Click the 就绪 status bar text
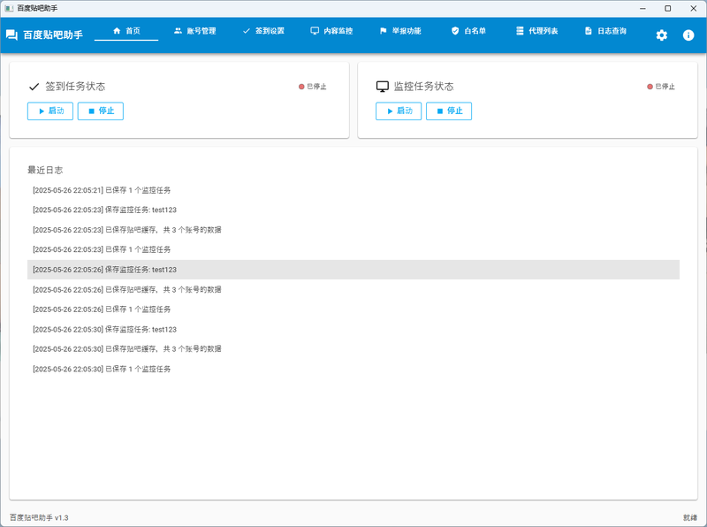Image resolution: width=707 pixels, height=527 pixels. [x=690, y=517]
